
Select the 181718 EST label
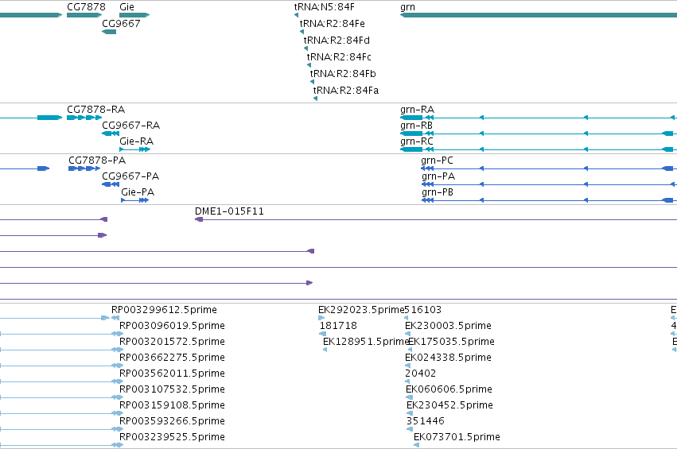[x=338, y=326]
